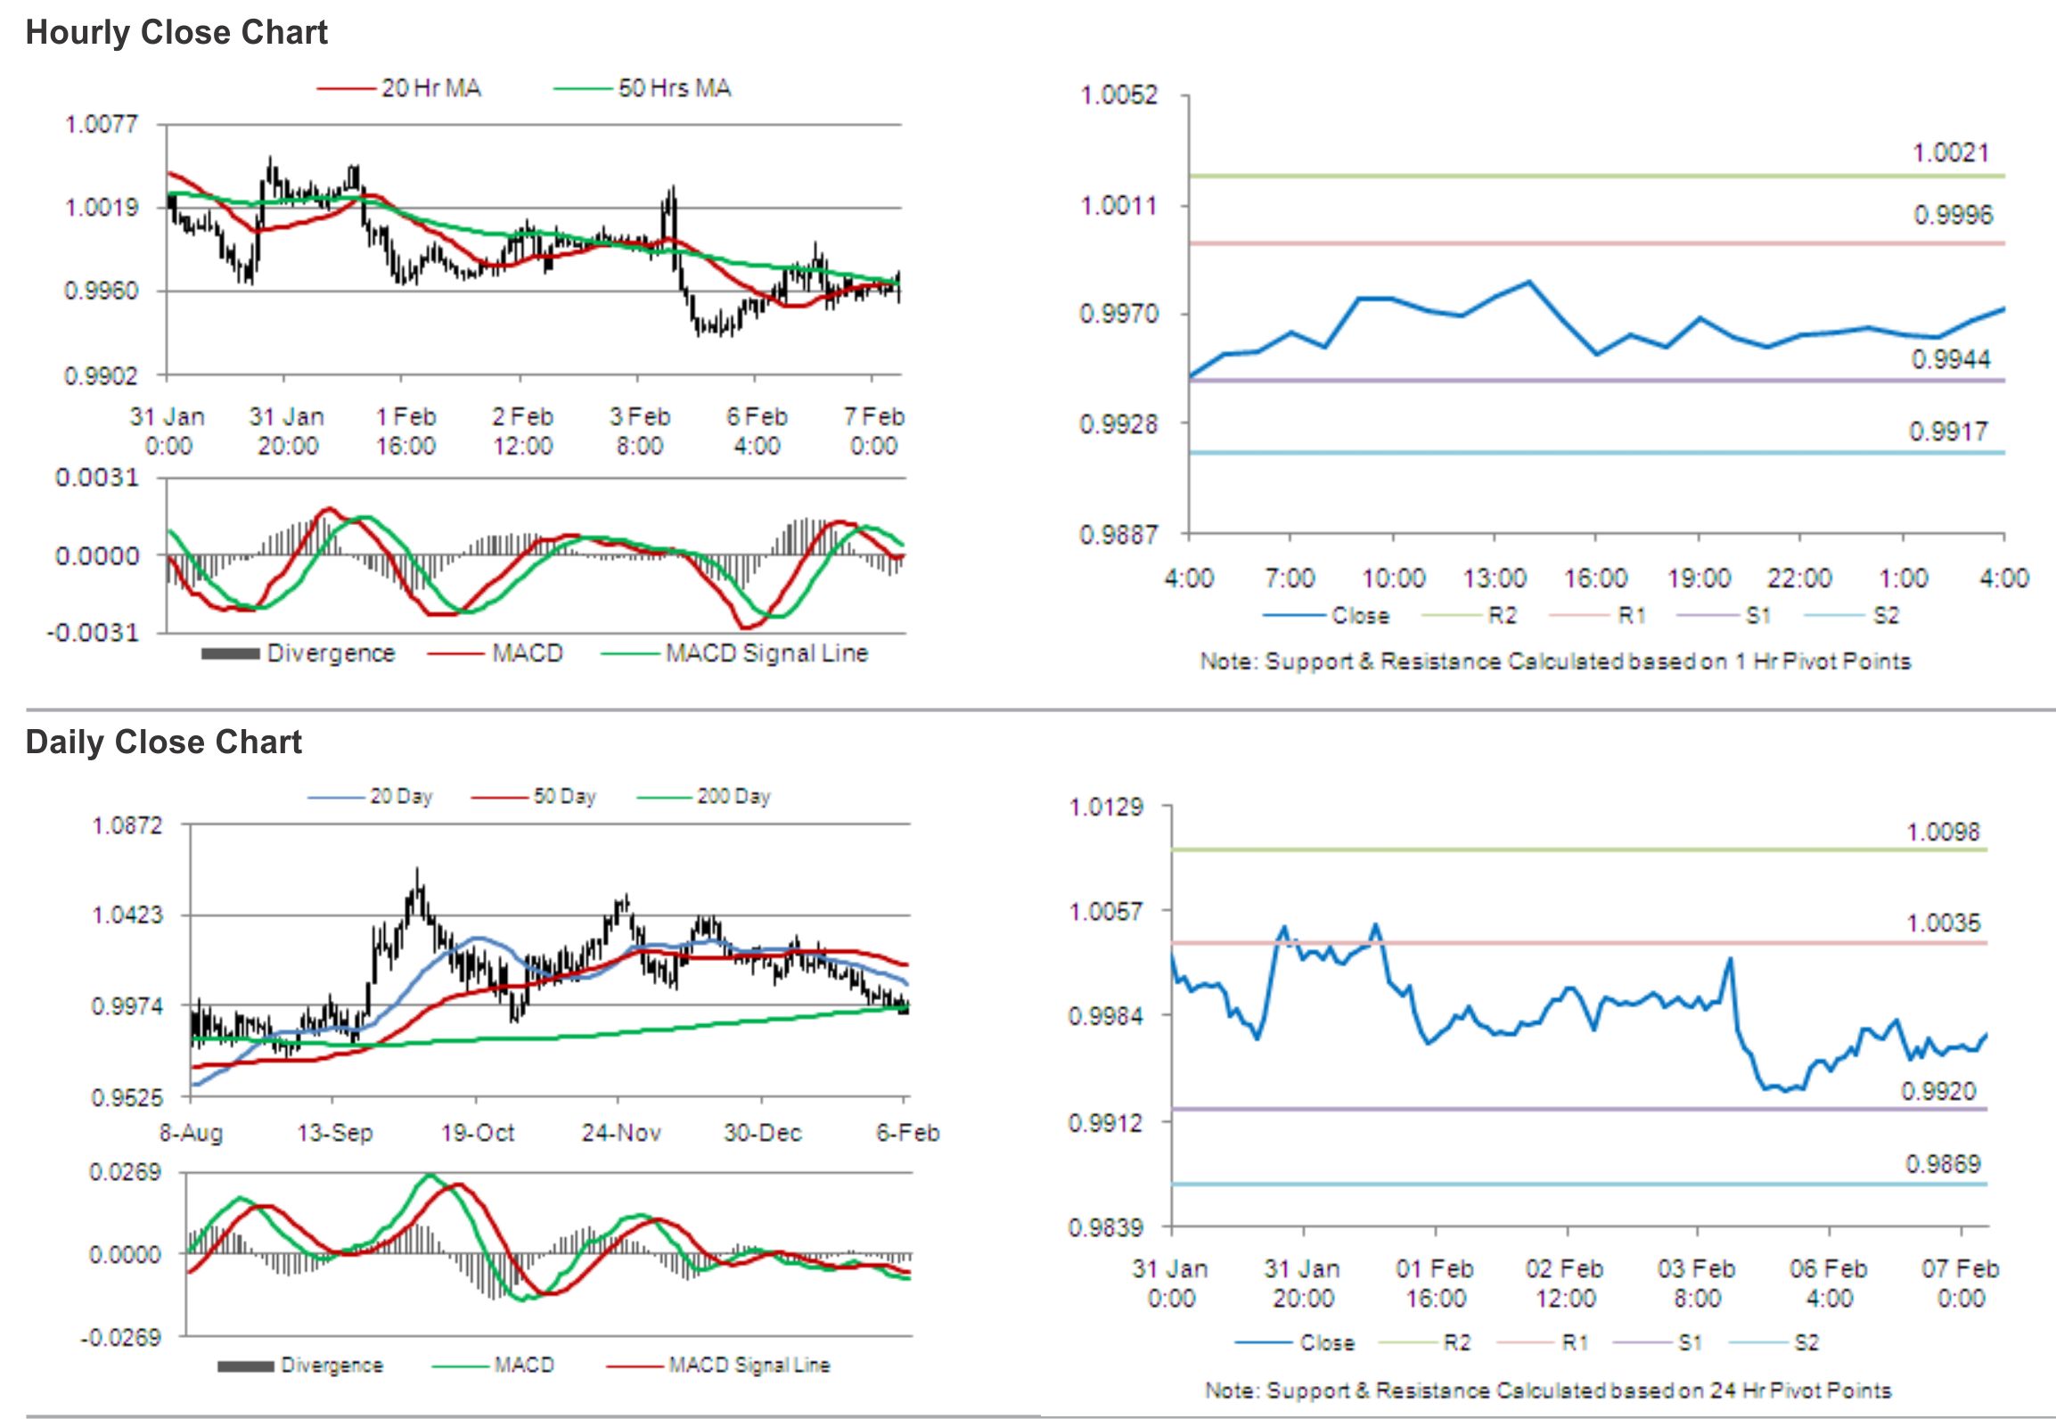This screenshot has width=2056, height=1419.
Task: Click the 0.9917 S2 support value
Action: 1948,431
